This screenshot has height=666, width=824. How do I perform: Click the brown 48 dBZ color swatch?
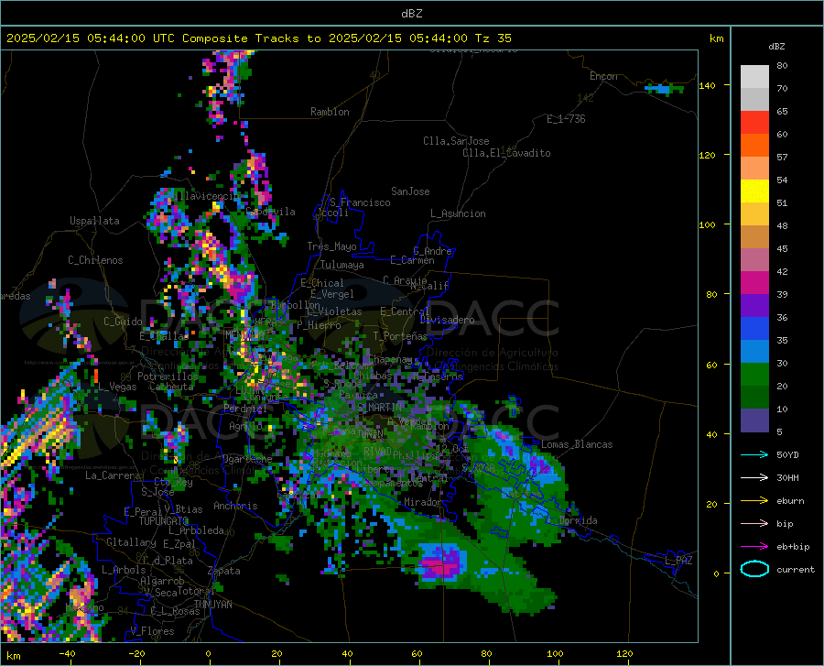tap(754, 237)
